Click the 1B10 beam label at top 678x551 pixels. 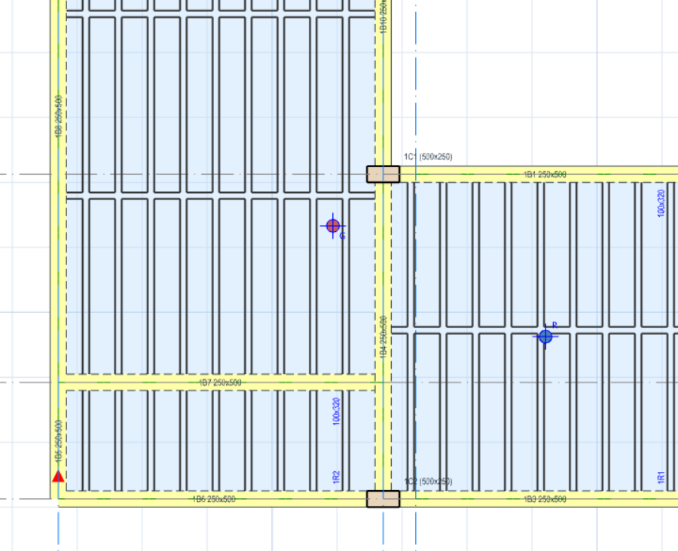pos(383,17)
